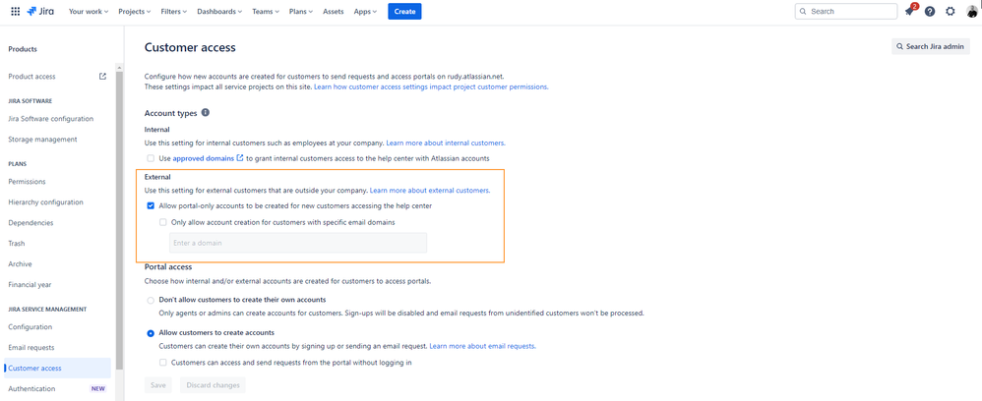Click Search Jira admin button
The height and width of the screenshot is (401, 982).
(x=931, y=46)
